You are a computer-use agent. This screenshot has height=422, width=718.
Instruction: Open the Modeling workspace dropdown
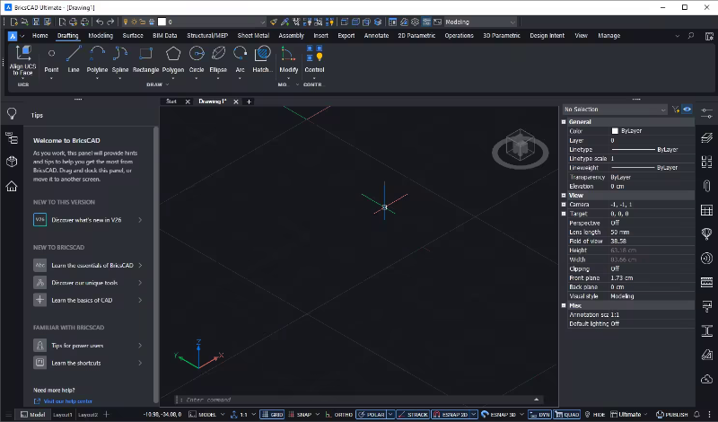pyautogui.click(x=480, y=21)
